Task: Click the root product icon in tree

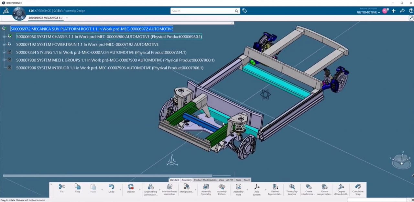Action: (4, 28)
